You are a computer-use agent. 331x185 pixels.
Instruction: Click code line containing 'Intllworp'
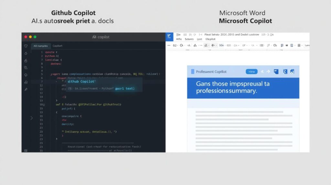(89, 132)
